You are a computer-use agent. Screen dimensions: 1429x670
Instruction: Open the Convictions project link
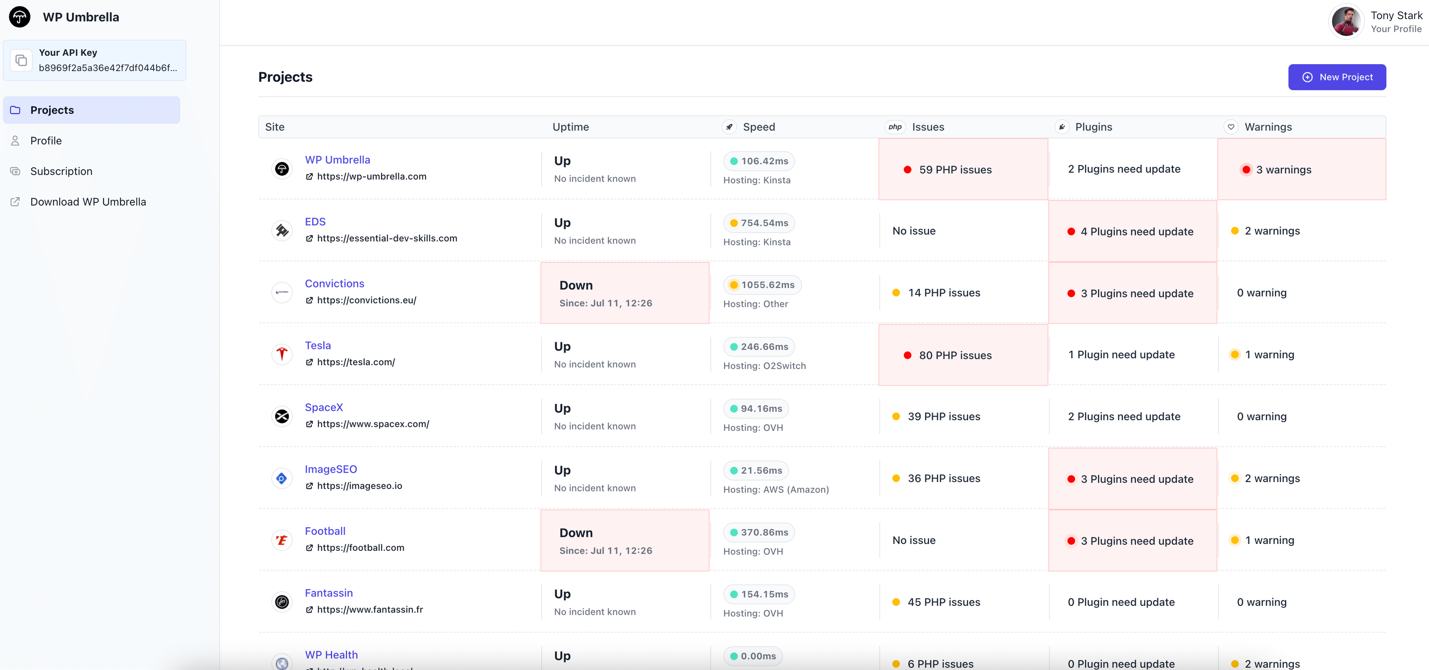(x=334, y=284)
